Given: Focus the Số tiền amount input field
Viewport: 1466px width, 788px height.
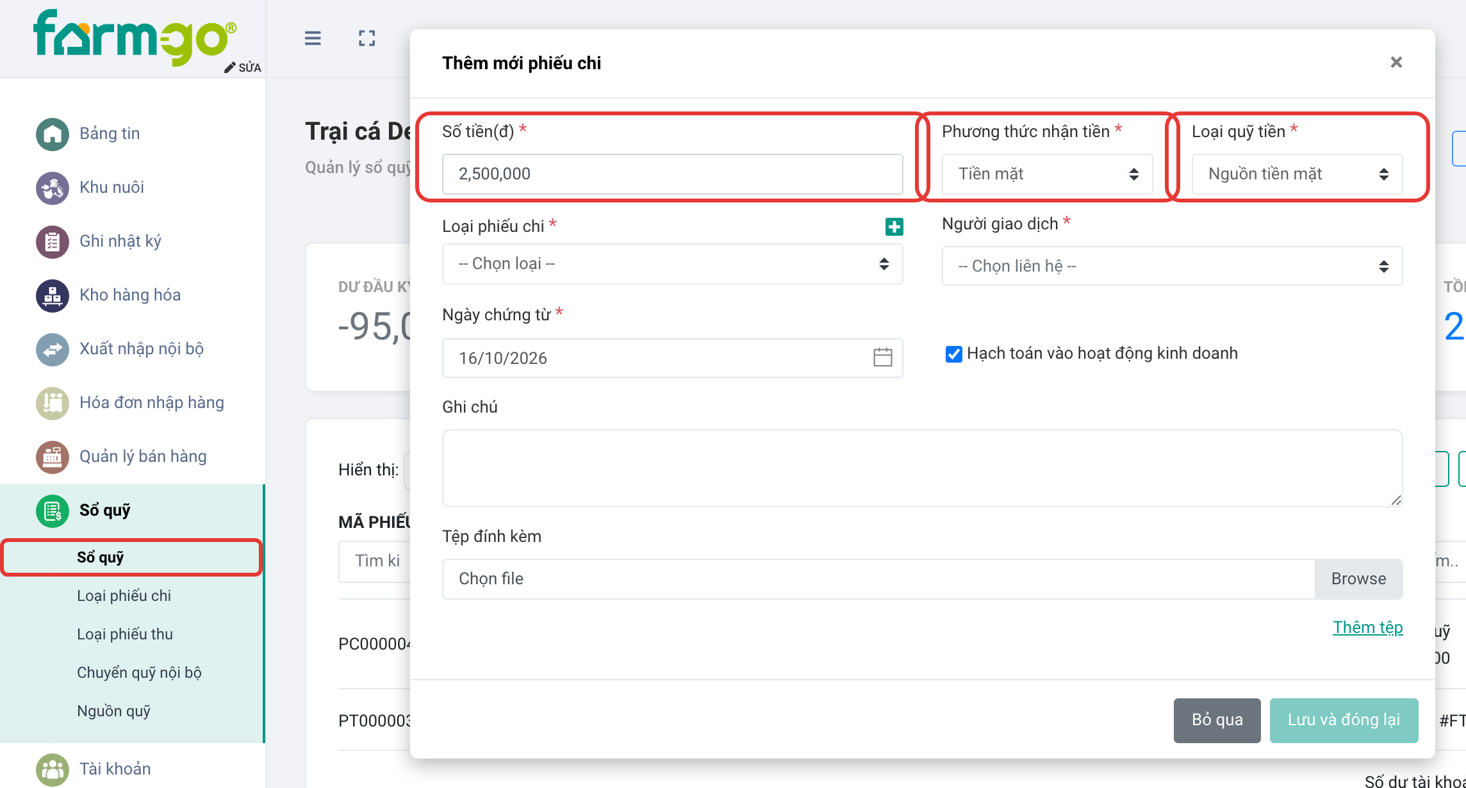Looking at the screenshot, I should [672, 174].
